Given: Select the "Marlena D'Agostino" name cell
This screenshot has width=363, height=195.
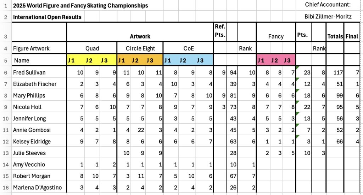Looking at the screenshot, I should (39, 187).
